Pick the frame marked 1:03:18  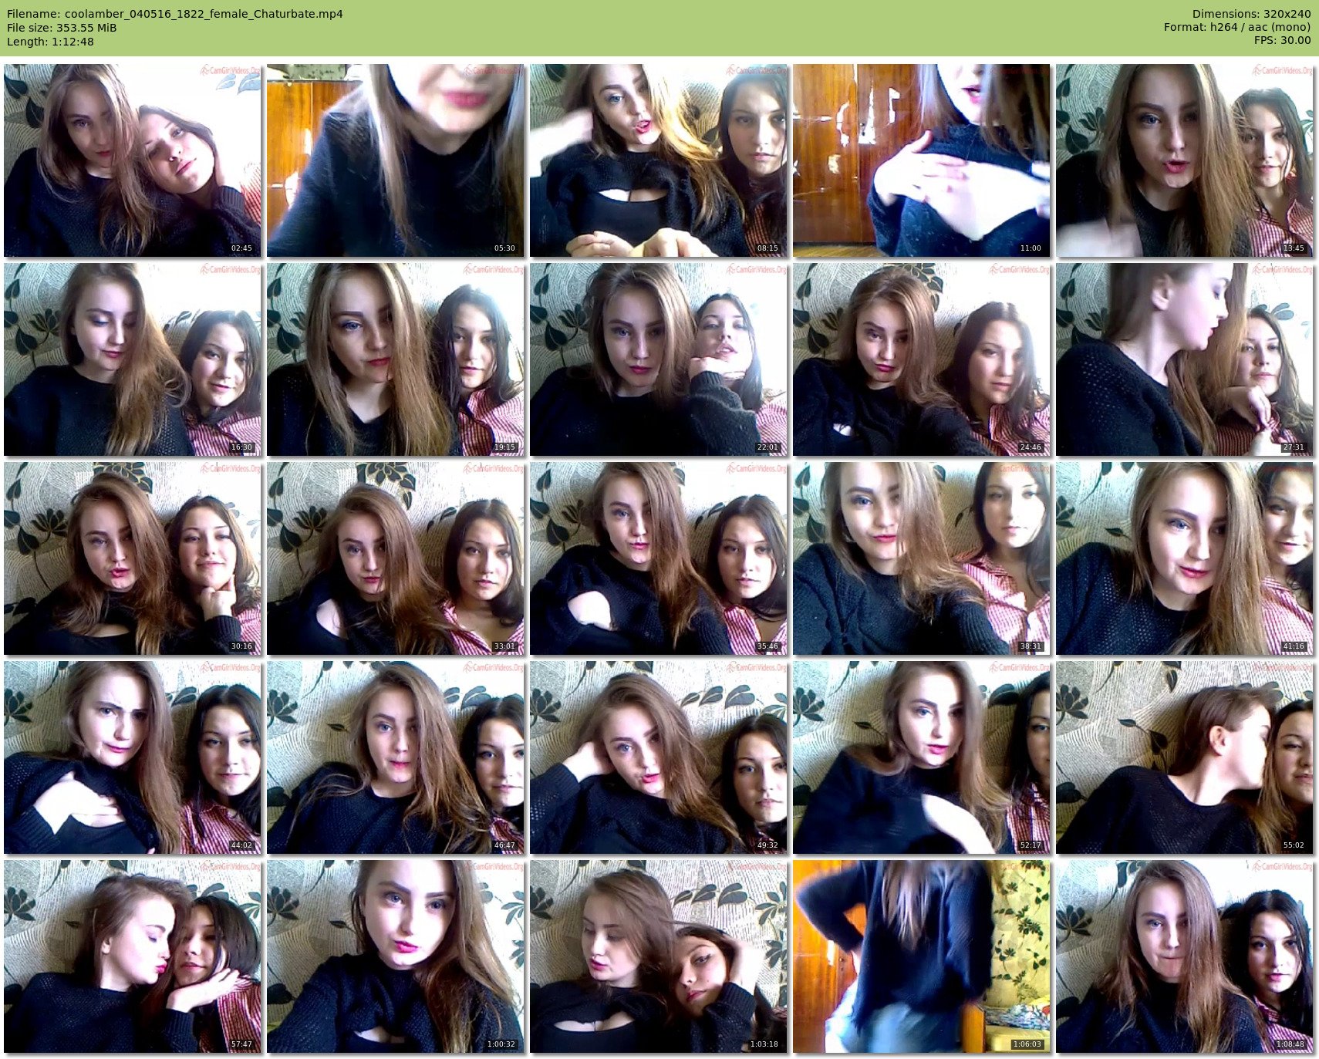pos(659,956)
